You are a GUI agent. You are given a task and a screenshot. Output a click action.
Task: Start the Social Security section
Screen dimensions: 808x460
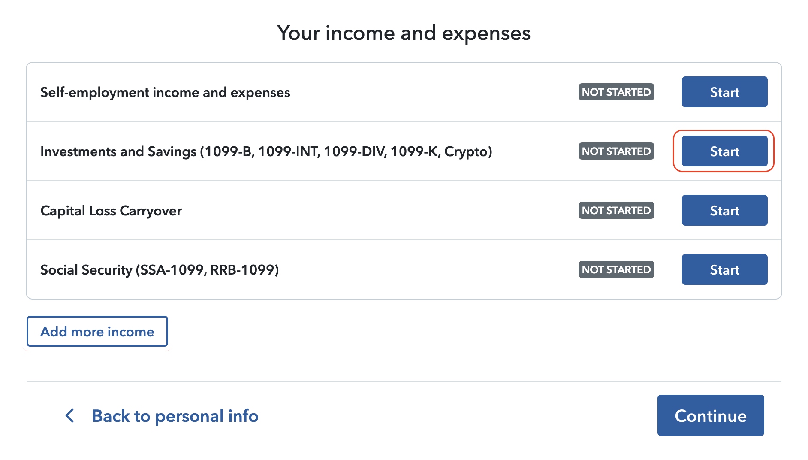click(x=724, y=269)
